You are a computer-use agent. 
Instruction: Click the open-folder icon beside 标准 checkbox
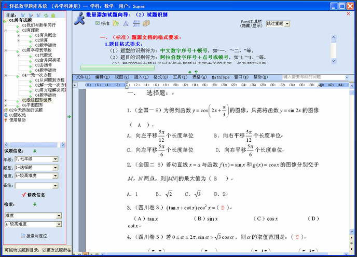coord(116,23)
